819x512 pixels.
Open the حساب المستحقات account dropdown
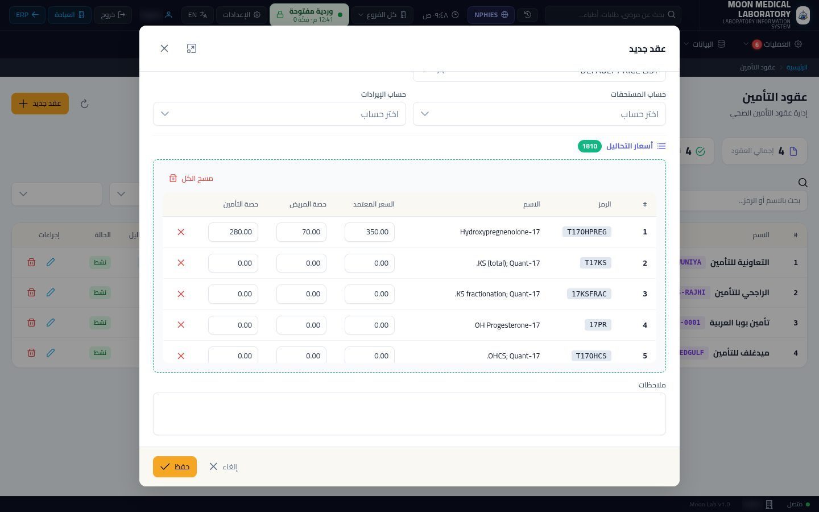click(539, 114)
